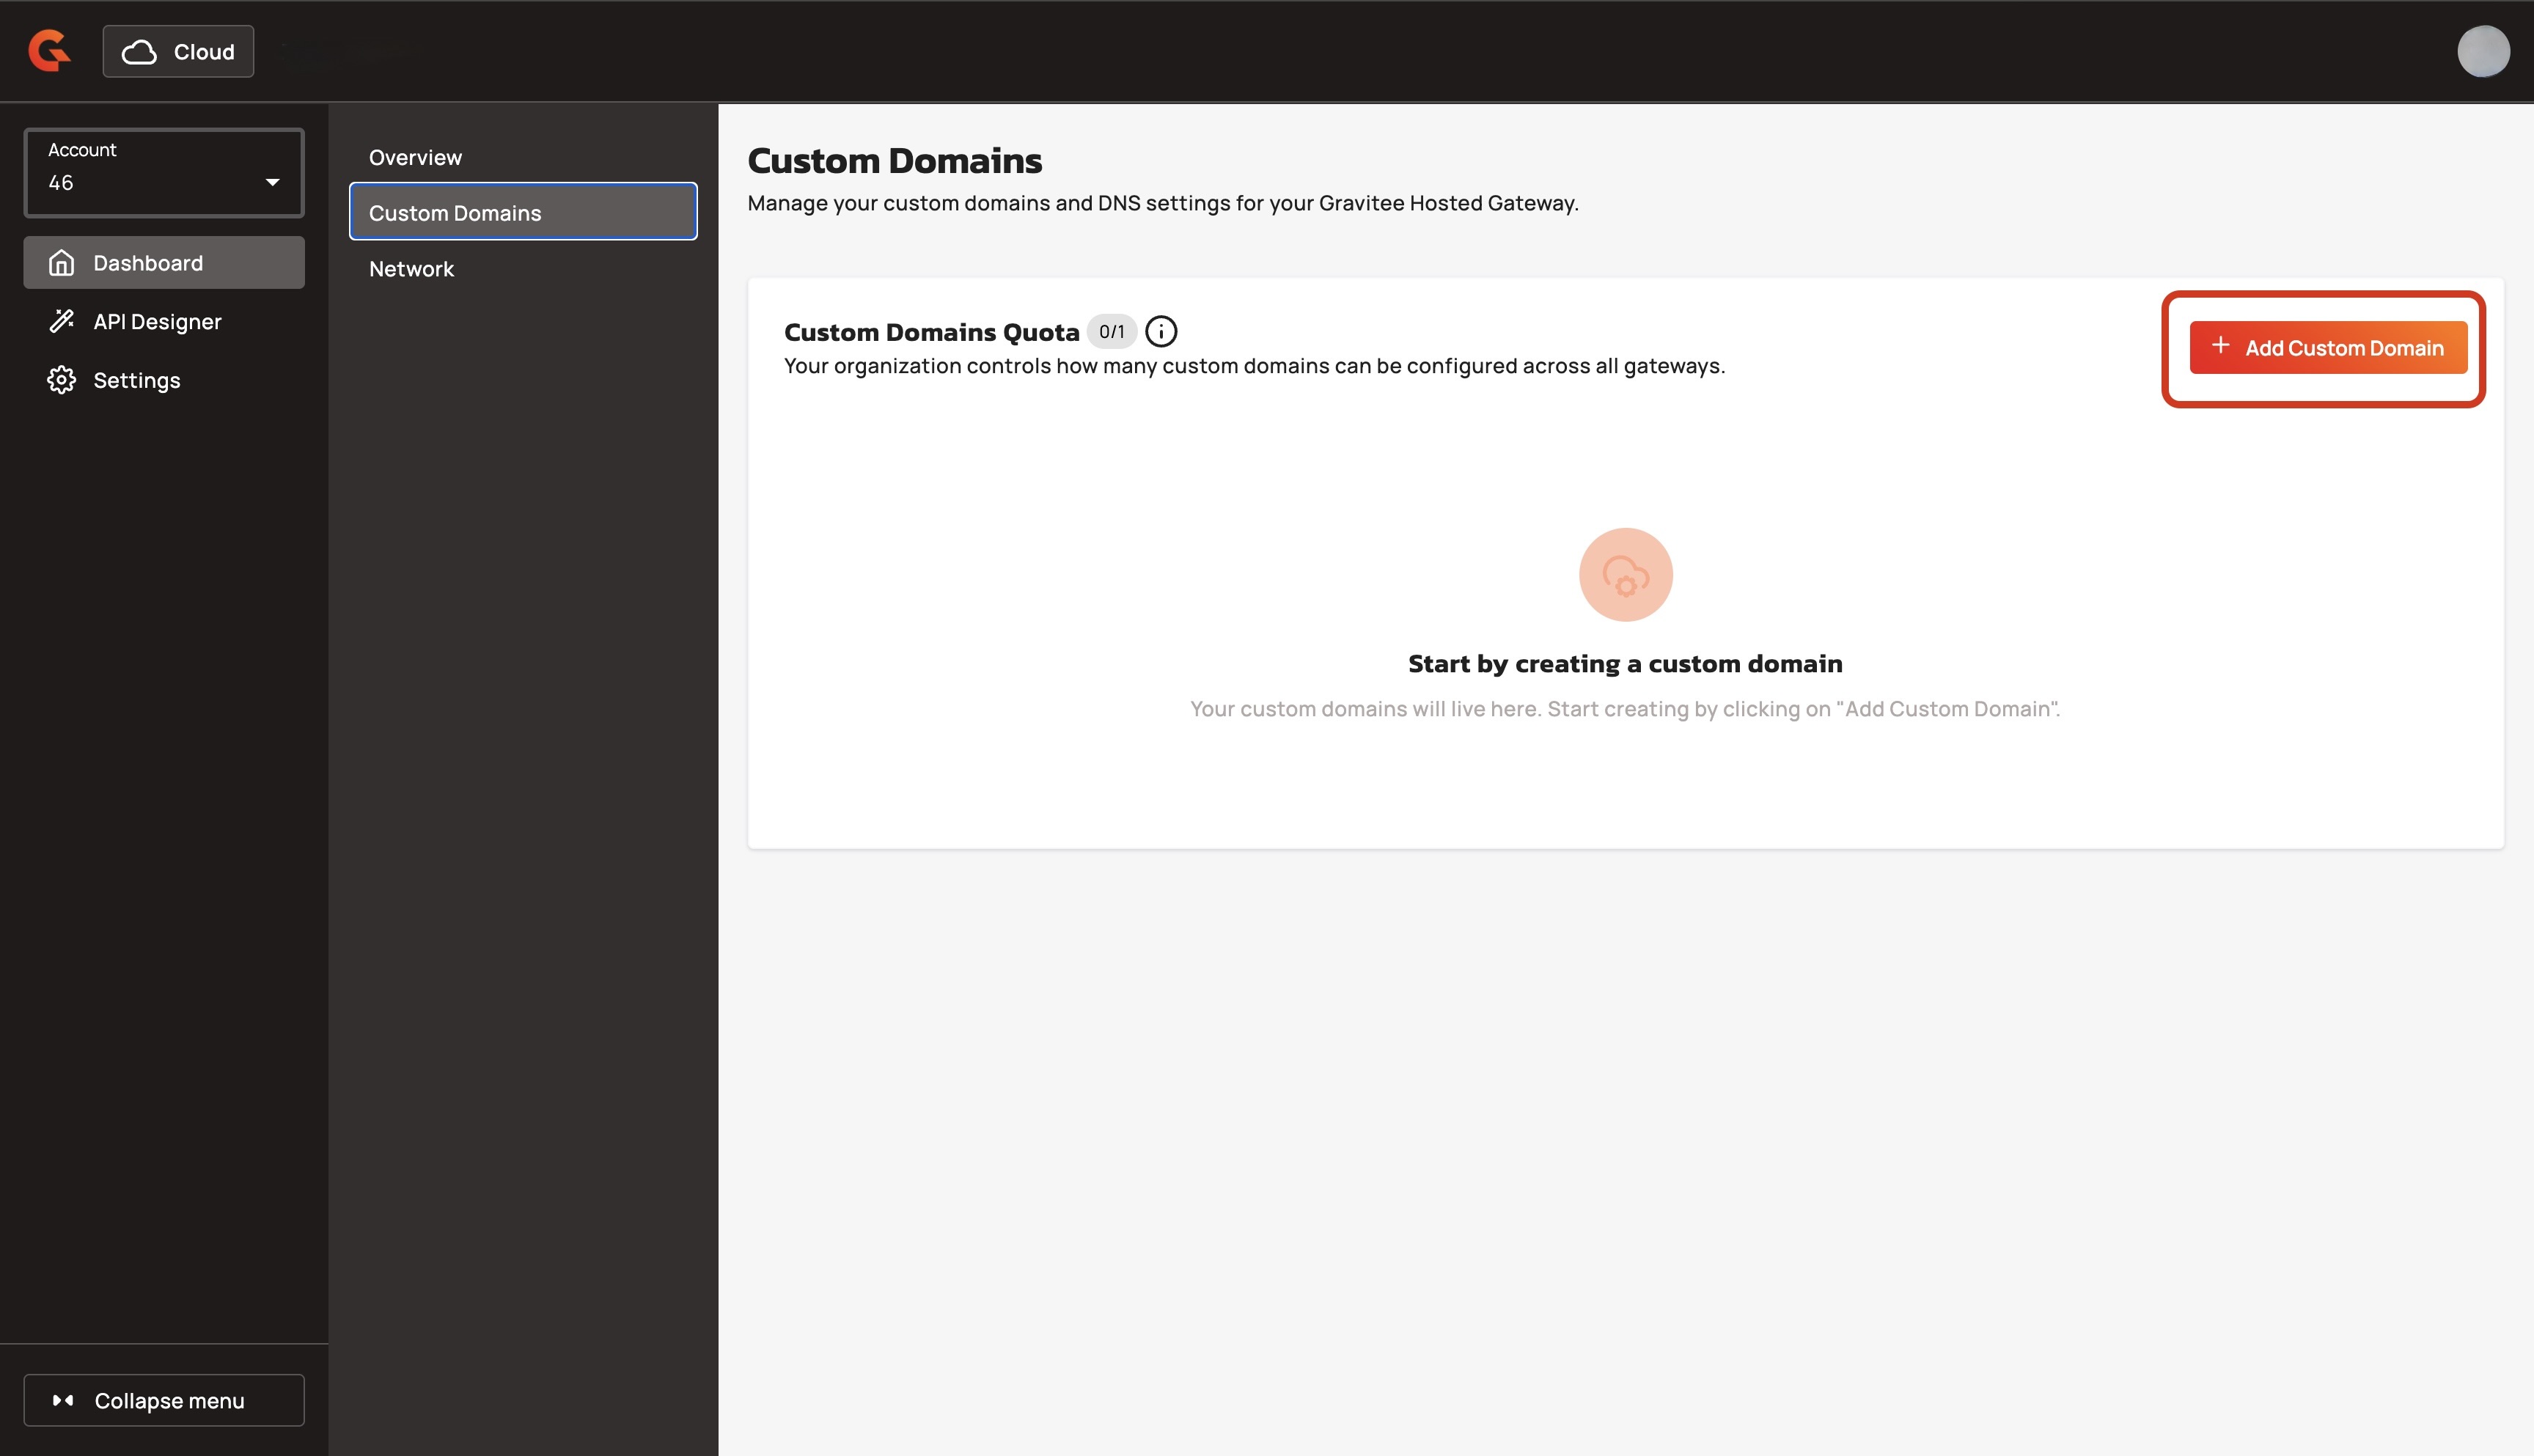Viewport: 2534px width, 1456px height.
Task: Collapse the sidebar menu
Action: tap(164, 1400)
